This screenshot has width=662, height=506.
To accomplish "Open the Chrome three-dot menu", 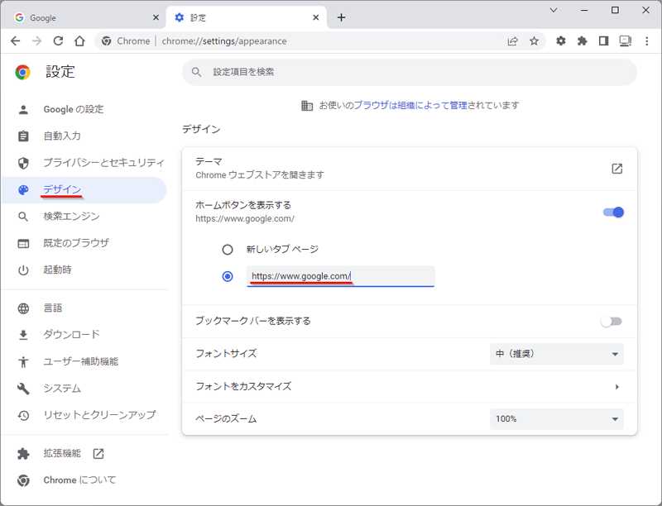I will (x=647, y=41).
